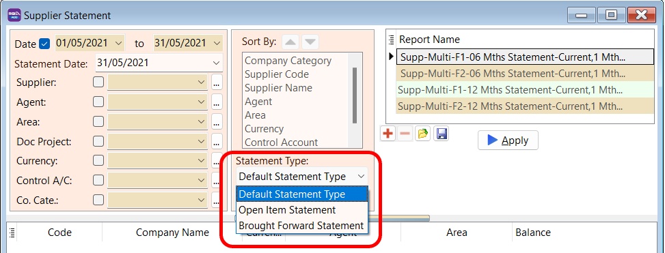Enable the Co. Cate. filter checkbox

pyautogui.click(x=98, y=200)
